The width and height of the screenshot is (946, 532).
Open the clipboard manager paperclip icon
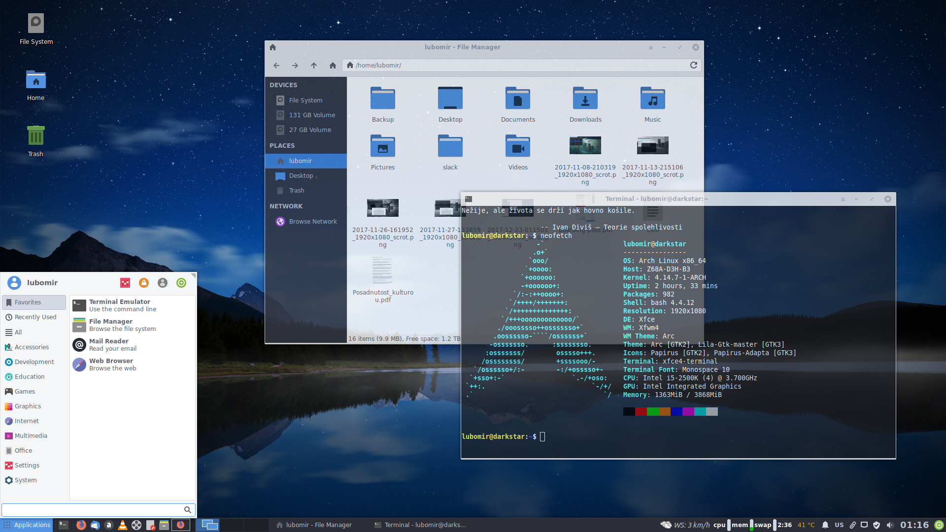(x=852, y=525)
